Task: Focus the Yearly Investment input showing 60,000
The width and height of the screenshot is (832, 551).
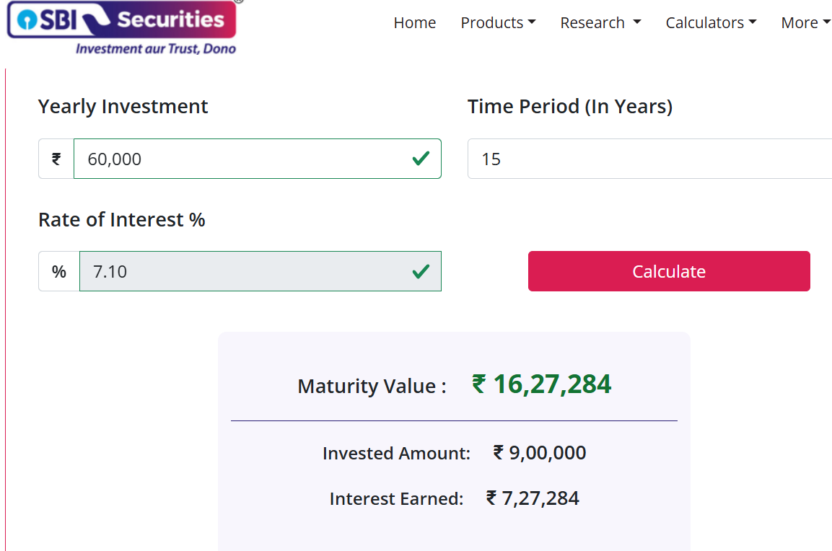Action: [x=238, y=159]
